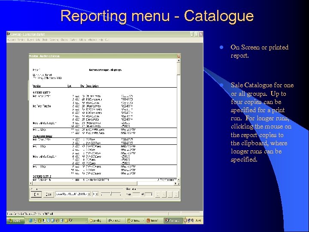This screenshot has height=232, width=309.
Task: Click the 'Description' column header in report
Action: [x=92, y=86]
